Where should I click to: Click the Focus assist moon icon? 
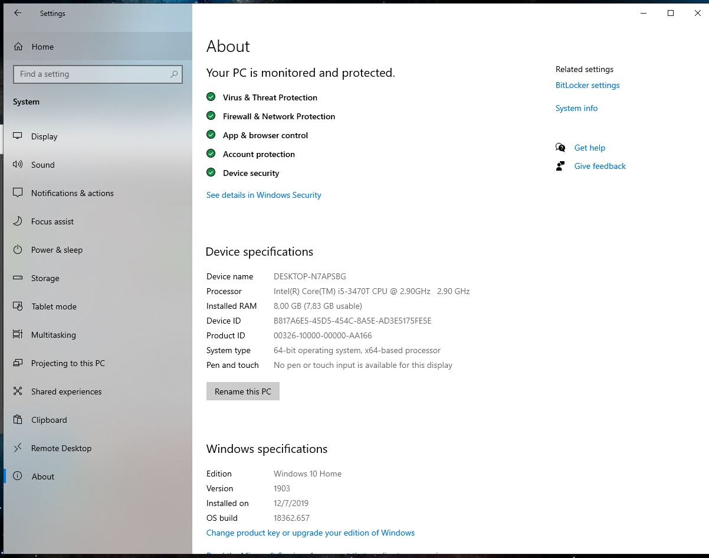[18, 221]
